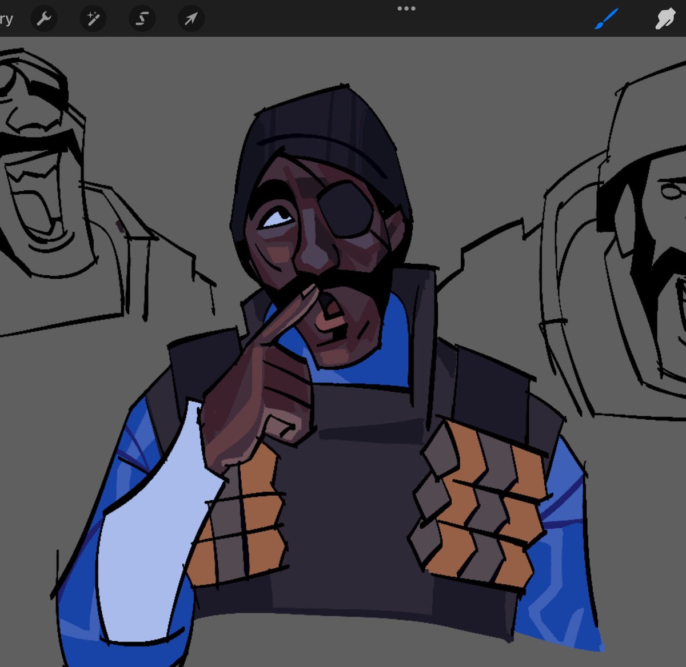Tap Transform to start moving artwork
This screenshot has width=686, height=667.
tap(191, 18)
